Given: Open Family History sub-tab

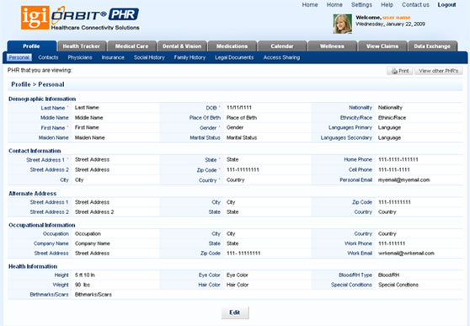Looking at the screenshot, I should click(190, 57).
